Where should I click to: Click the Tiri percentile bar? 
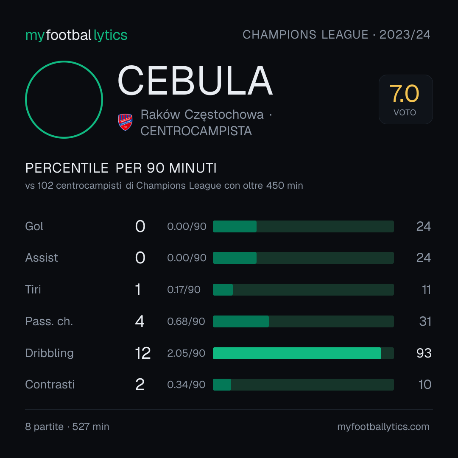click(x=303, y=290)
